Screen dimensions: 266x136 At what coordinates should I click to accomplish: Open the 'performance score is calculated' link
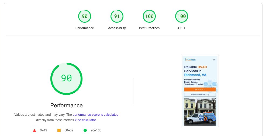95,115
